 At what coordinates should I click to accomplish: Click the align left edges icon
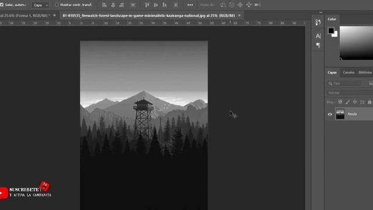point(104,5)
